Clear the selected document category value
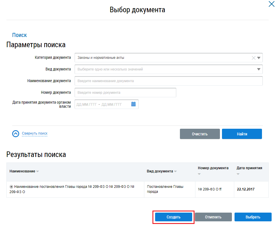The image size is (276, 226). [254, 58]
